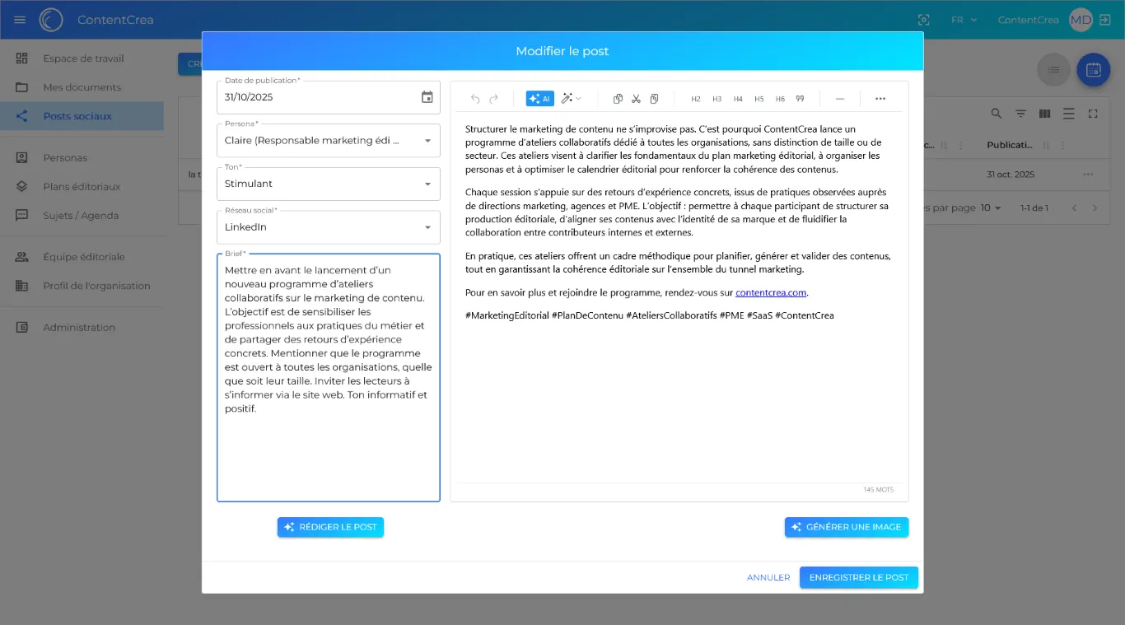Open the calendar picker for publication date
This screenshot has height=625, width=1125.
tap(427, 97)
